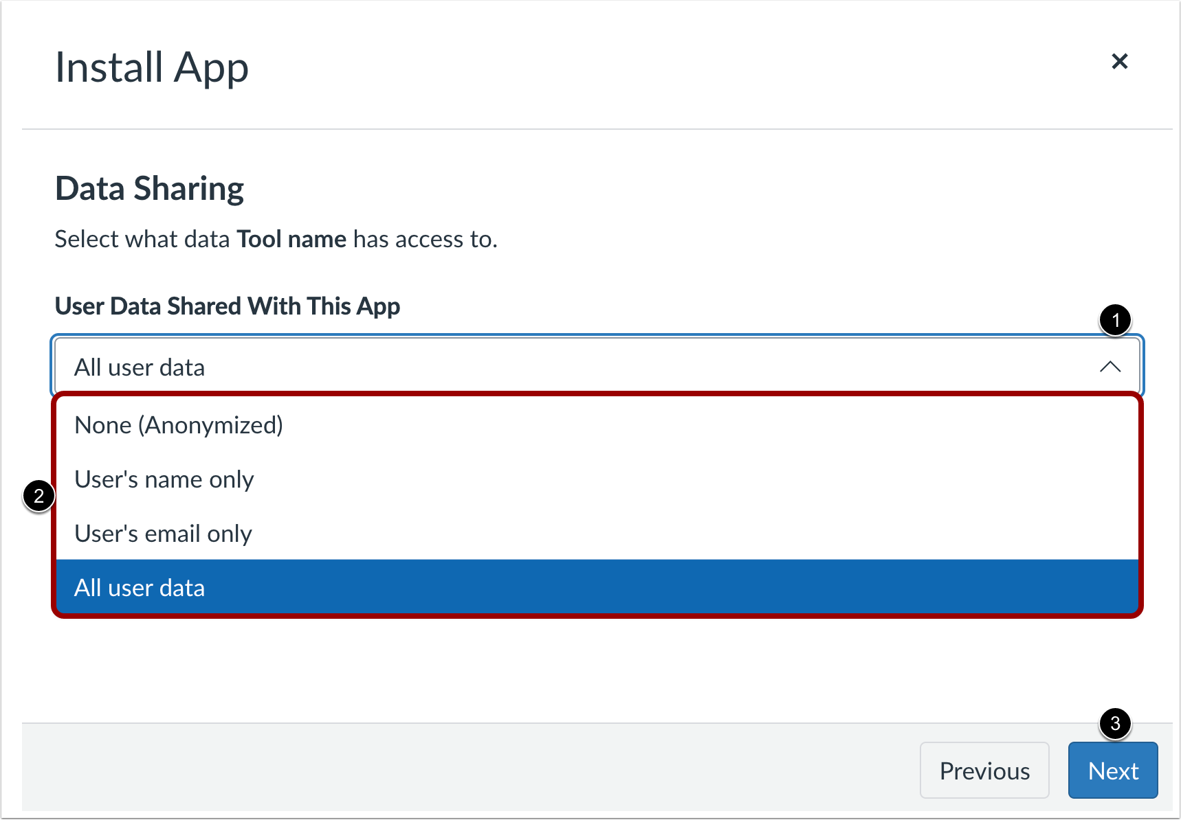The width and height of the screenshot is (1181, 820).
Task: Go back with the Previous button
Action: pos(984,770)
